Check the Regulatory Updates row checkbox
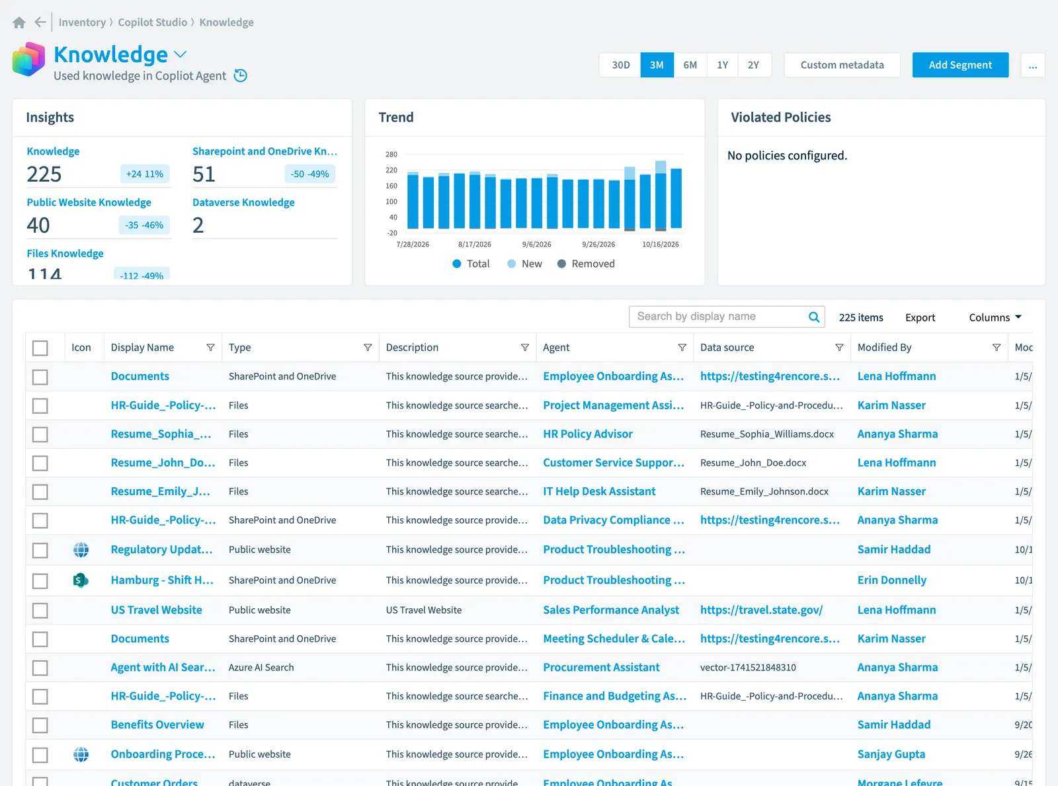The width and height of the screenshot is (1058, 786). tap(40, 550)
